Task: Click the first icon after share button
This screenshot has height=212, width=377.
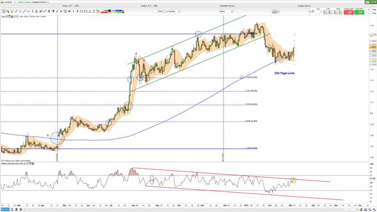Action: [12, 210]
